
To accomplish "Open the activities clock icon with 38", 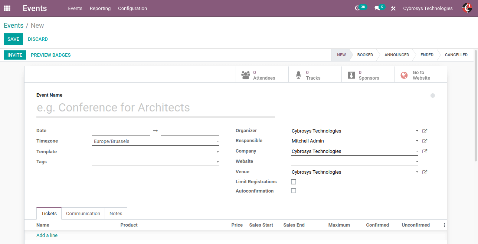I will click(357, 8).
